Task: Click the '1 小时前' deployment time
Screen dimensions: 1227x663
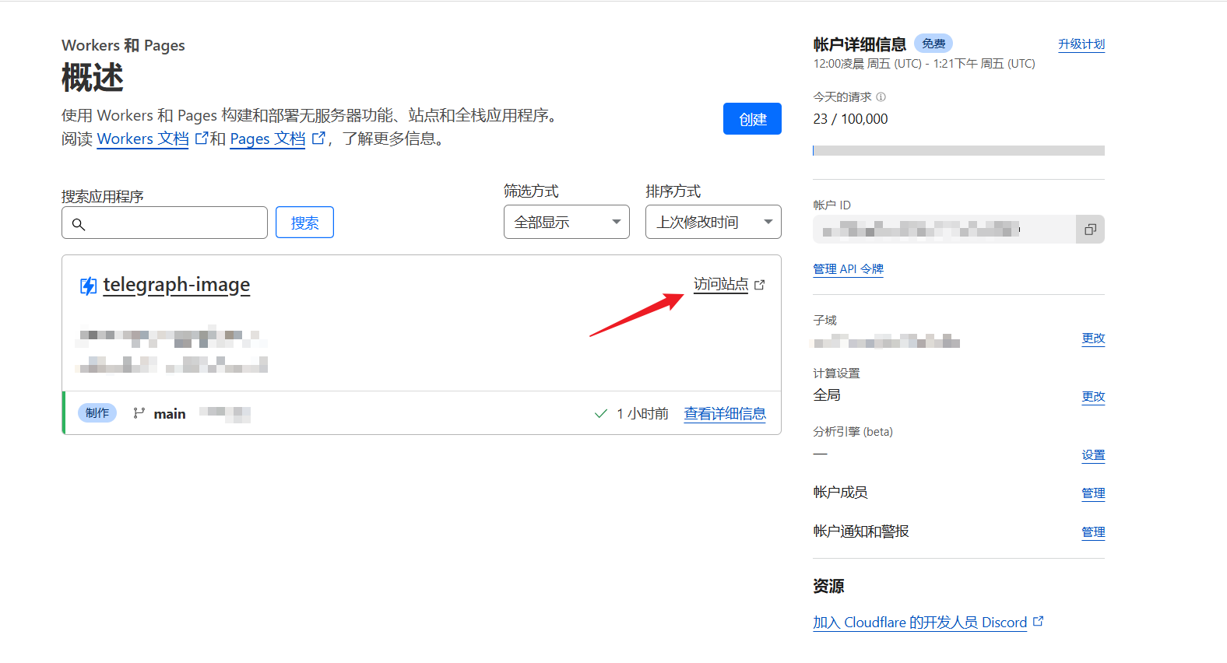Action: (x=642, y=414)
